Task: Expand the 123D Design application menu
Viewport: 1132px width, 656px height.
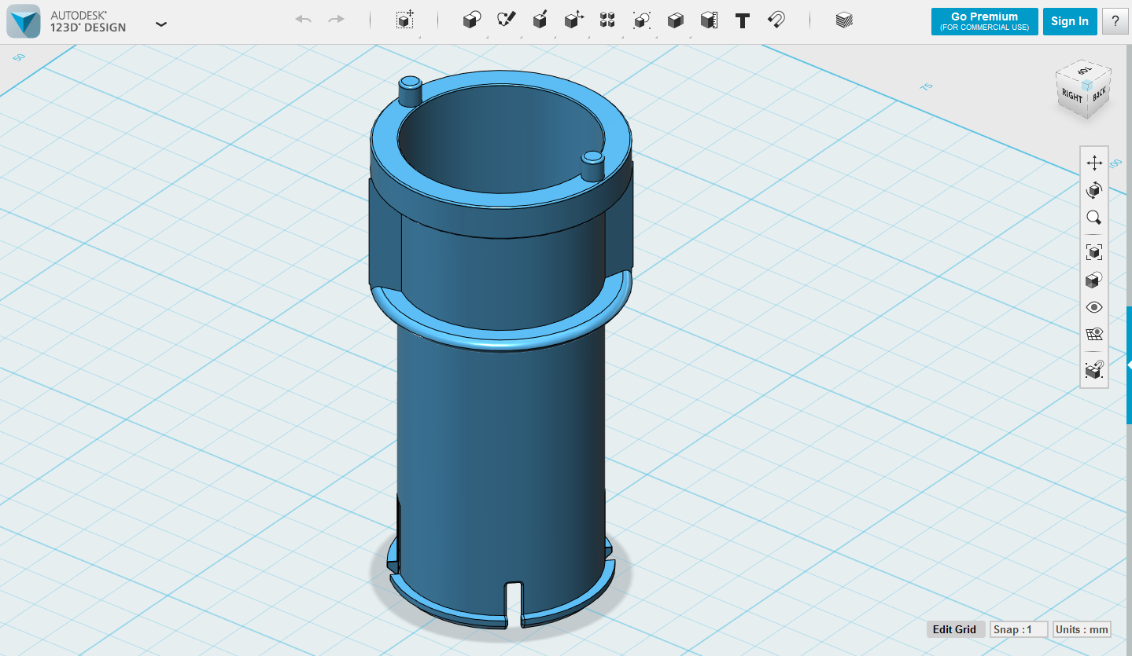Action: (x=161, y=24)
